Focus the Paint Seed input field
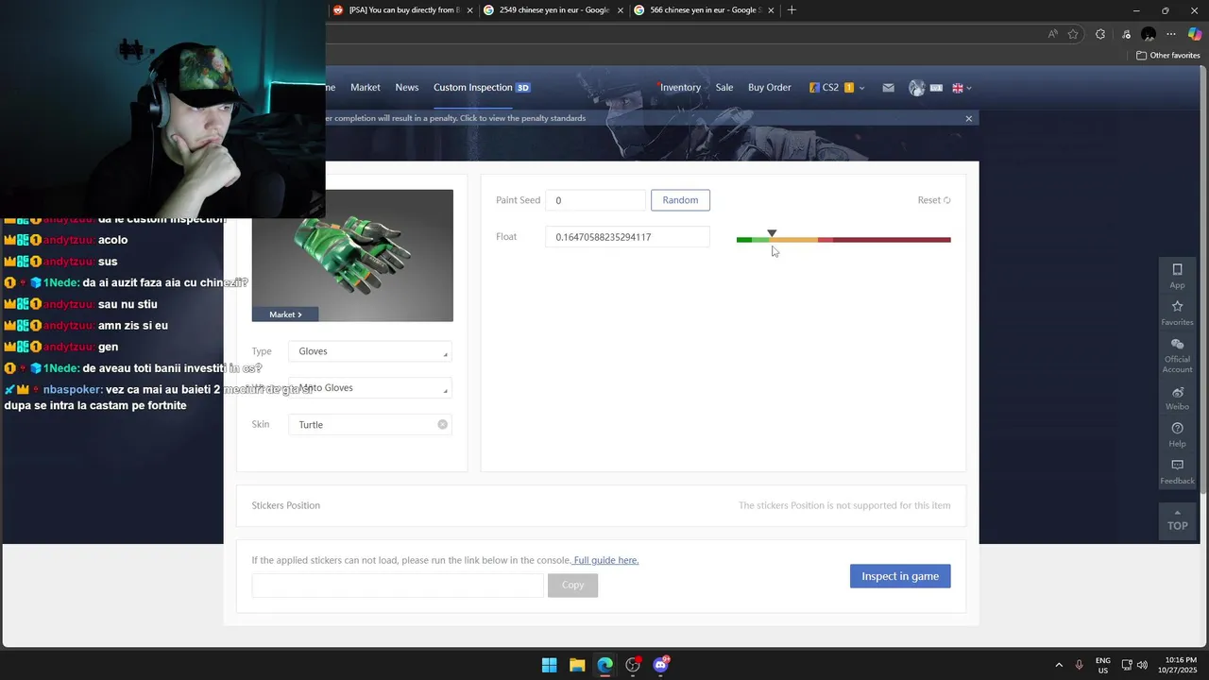Viewport: 1209px width, 680px height. click(595, 200)
